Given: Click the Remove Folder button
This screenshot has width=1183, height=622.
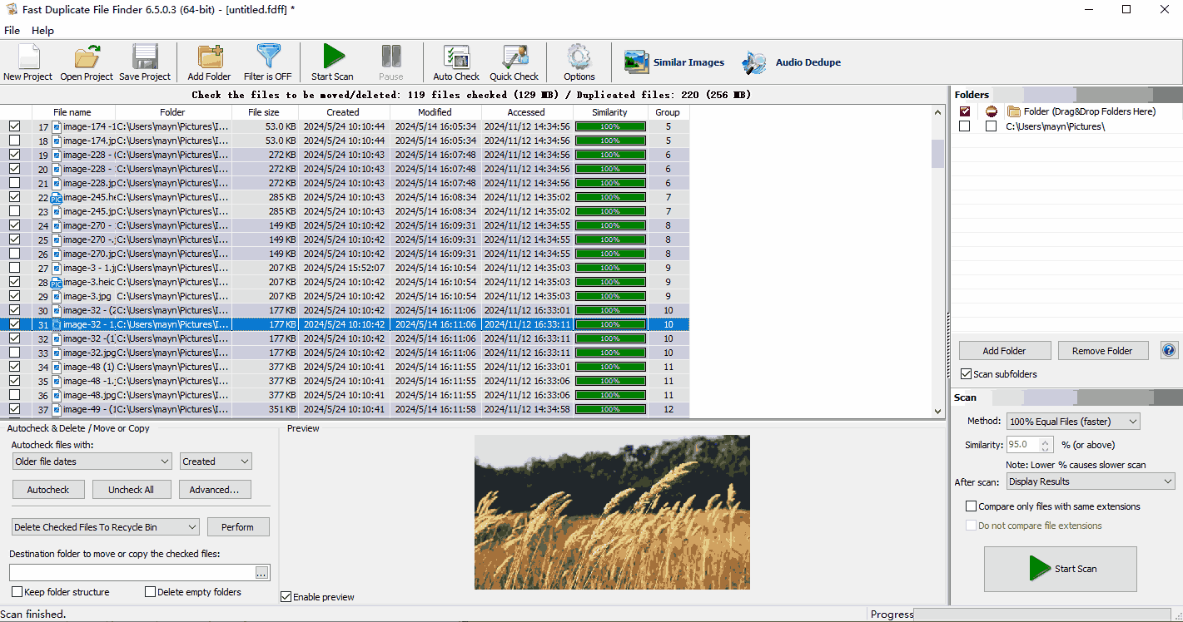Looking at the screenshot, I should (x=1102, y=351).
